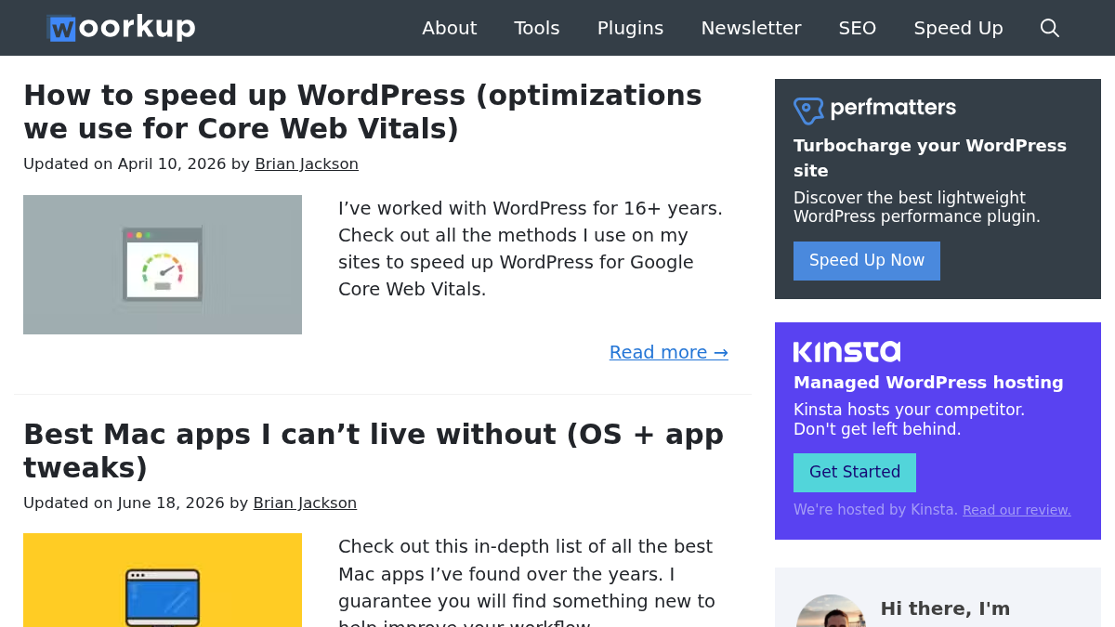Open the Read our review link
The image size is (1115, 627).
[x=1017, y=510]
